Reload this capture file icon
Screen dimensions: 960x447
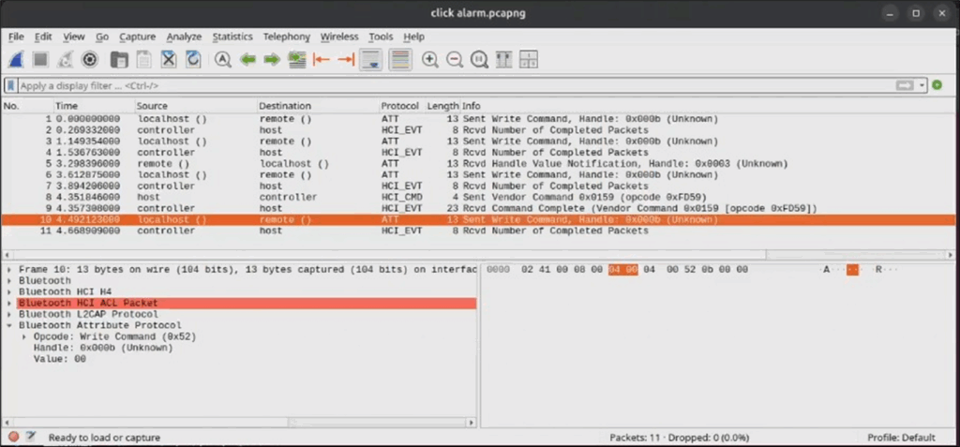coord(193,59)
